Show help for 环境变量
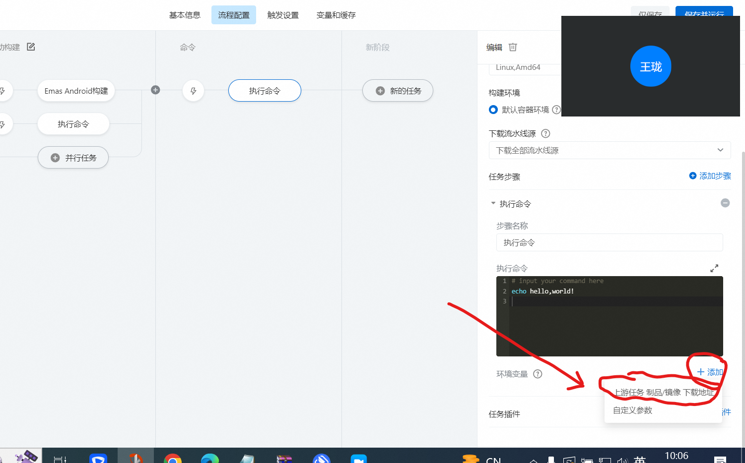 (538, 374)
